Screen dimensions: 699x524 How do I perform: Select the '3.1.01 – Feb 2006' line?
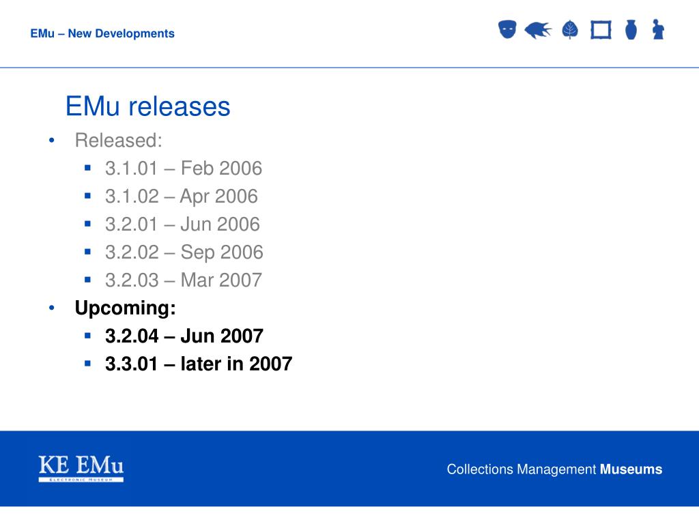184,169
